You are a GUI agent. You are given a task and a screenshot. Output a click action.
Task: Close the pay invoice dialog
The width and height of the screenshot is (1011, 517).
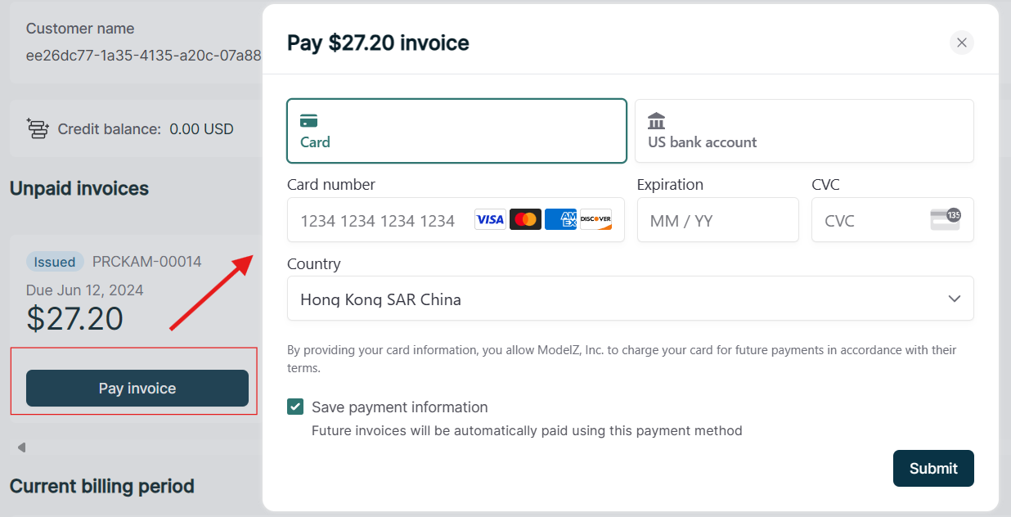[x=962, y=43]
